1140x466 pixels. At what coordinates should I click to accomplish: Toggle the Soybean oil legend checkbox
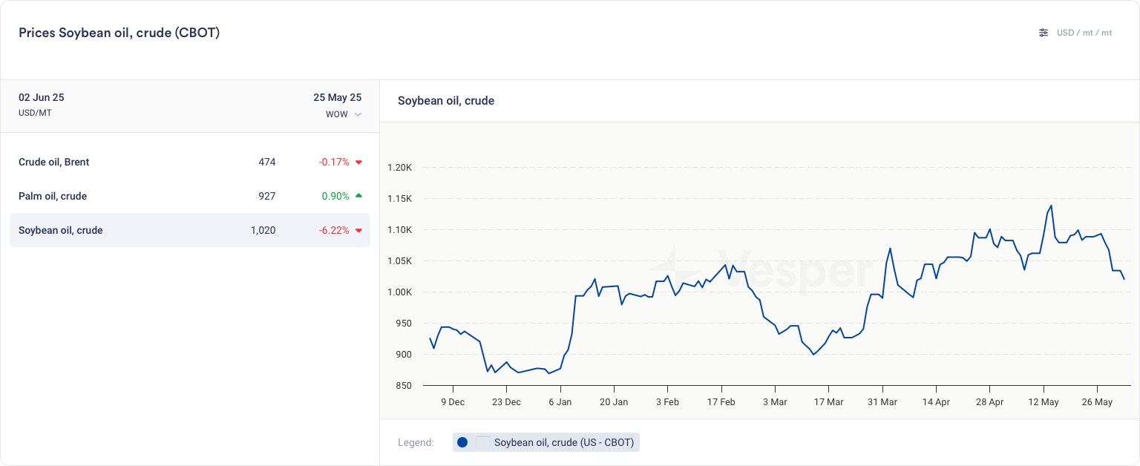point(483,442)
